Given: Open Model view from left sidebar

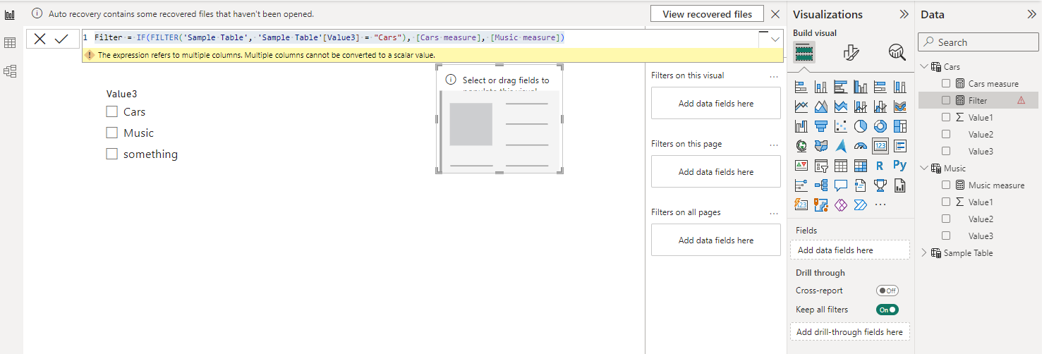Looking at the screenshot, I should (x=10, y=71).
